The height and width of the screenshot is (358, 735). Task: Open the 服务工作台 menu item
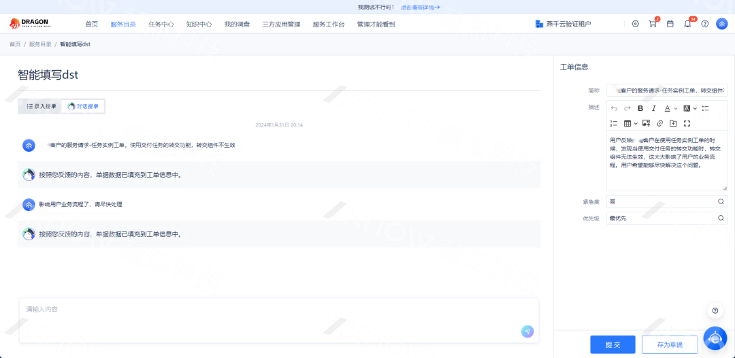click(x=329, y=25)
